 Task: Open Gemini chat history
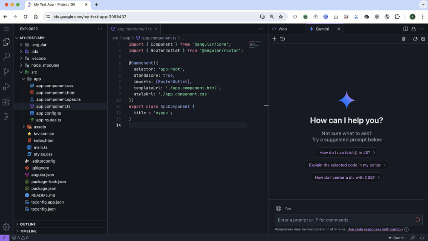[x=283, y=39]
